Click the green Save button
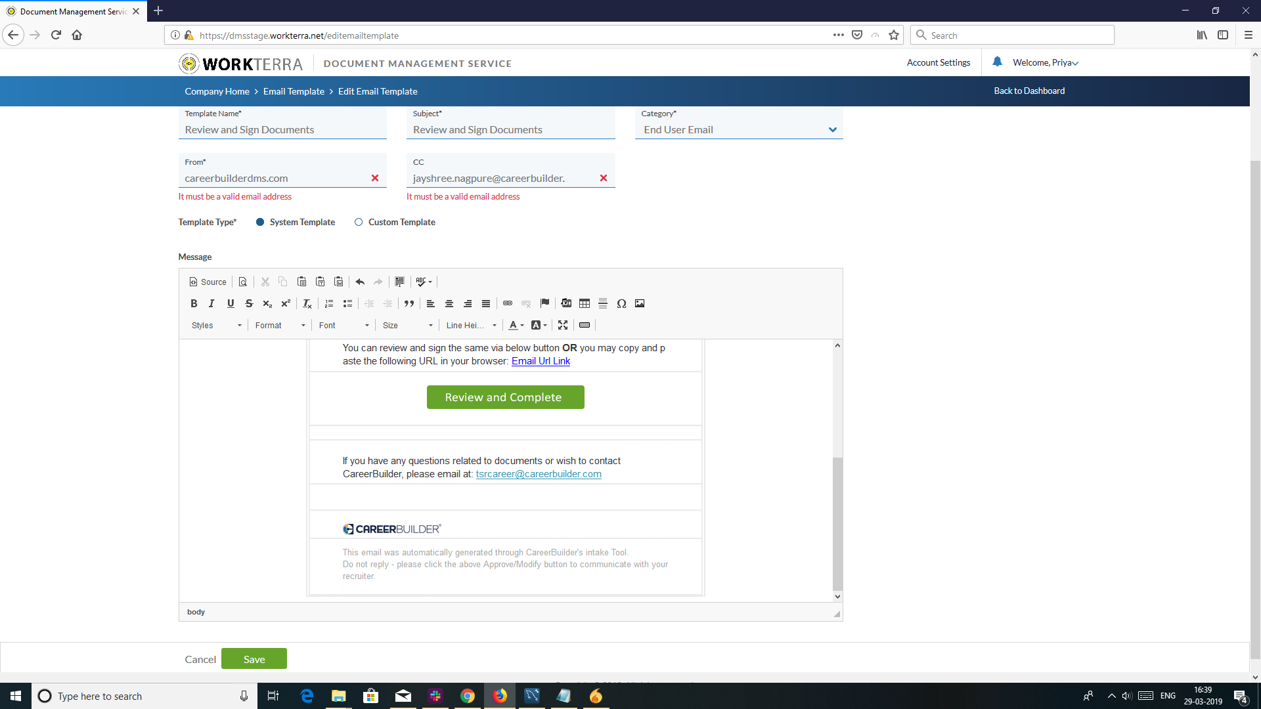 (254, 659)
